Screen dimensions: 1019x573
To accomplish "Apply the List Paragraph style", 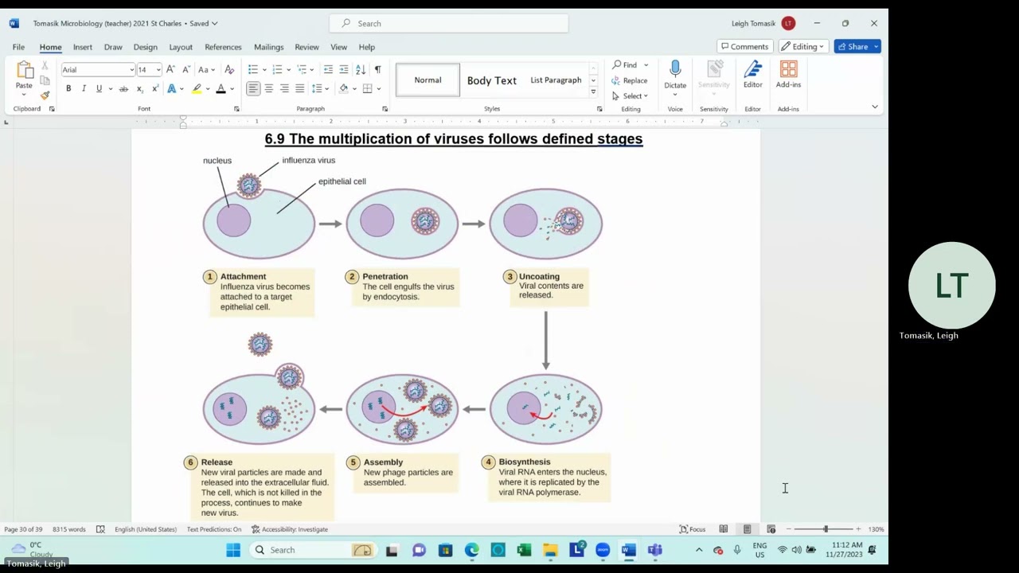I will pos(556,80).
